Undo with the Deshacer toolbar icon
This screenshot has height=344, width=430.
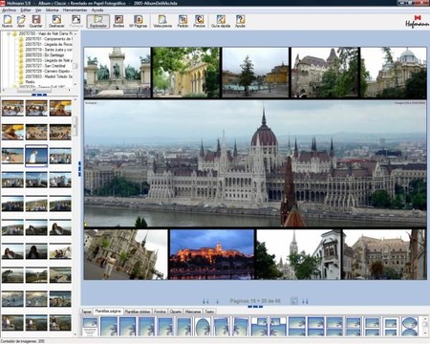(x=56, y=21)
